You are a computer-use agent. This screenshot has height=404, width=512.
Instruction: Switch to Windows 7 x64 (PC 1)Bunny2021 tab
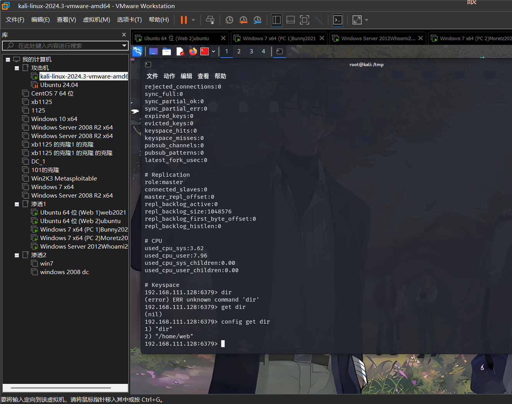[279, 38]
